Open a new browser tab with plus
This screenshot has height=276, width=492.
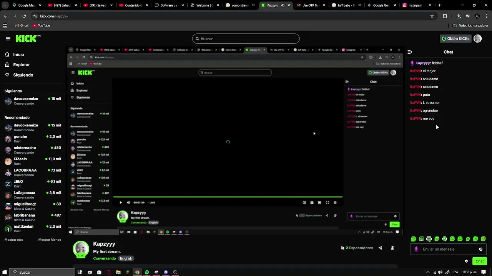439,5
